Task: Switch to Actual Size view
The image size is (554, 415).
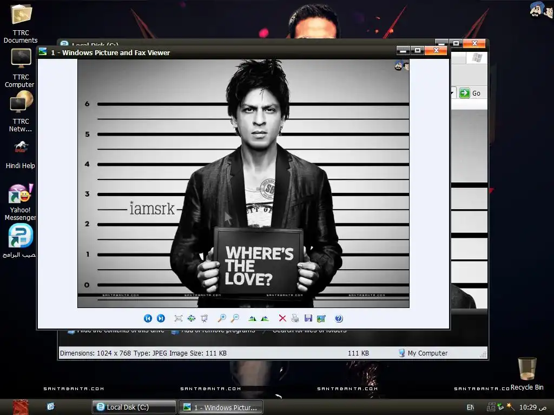Action: pyautogui.click(x=192, y=318)
